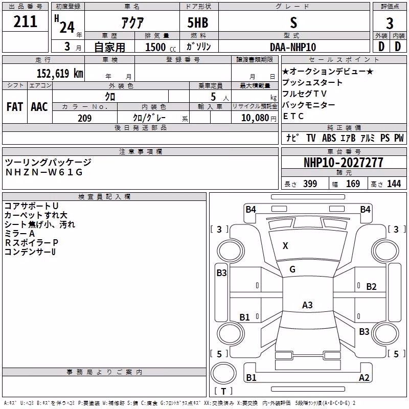The image size is (409, 409).
Task: Click "PW" in the 純正装備 row
Action: [x=399, y=138]
